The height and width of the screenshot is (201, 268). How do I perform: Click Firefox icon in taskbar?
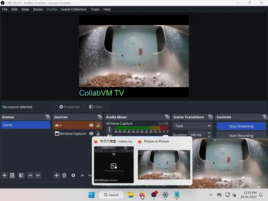142,195
